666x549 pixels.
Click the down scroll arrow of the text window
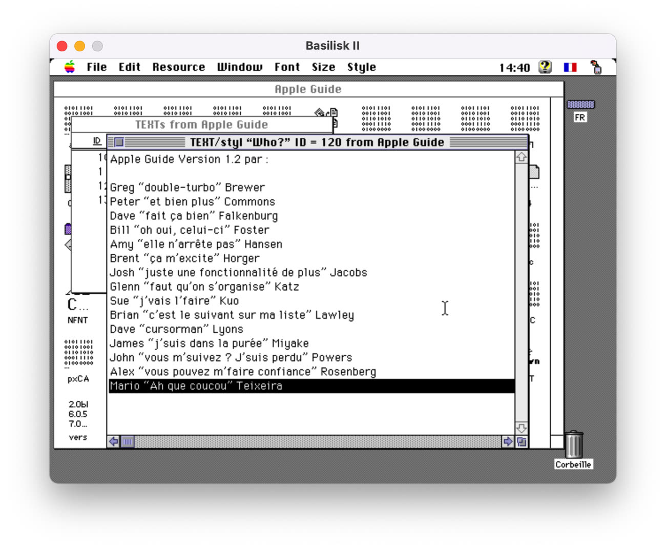[522, 428]
